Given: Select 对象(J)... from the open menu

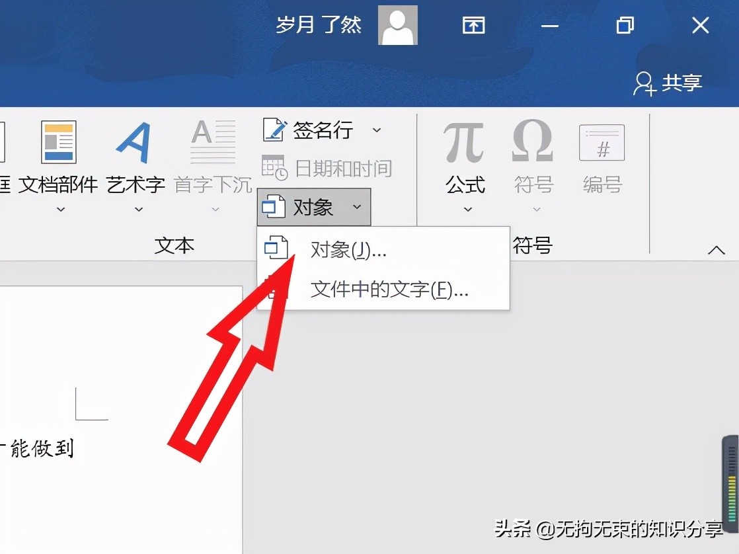Looking at the screenshot, I should click(347, 250).
